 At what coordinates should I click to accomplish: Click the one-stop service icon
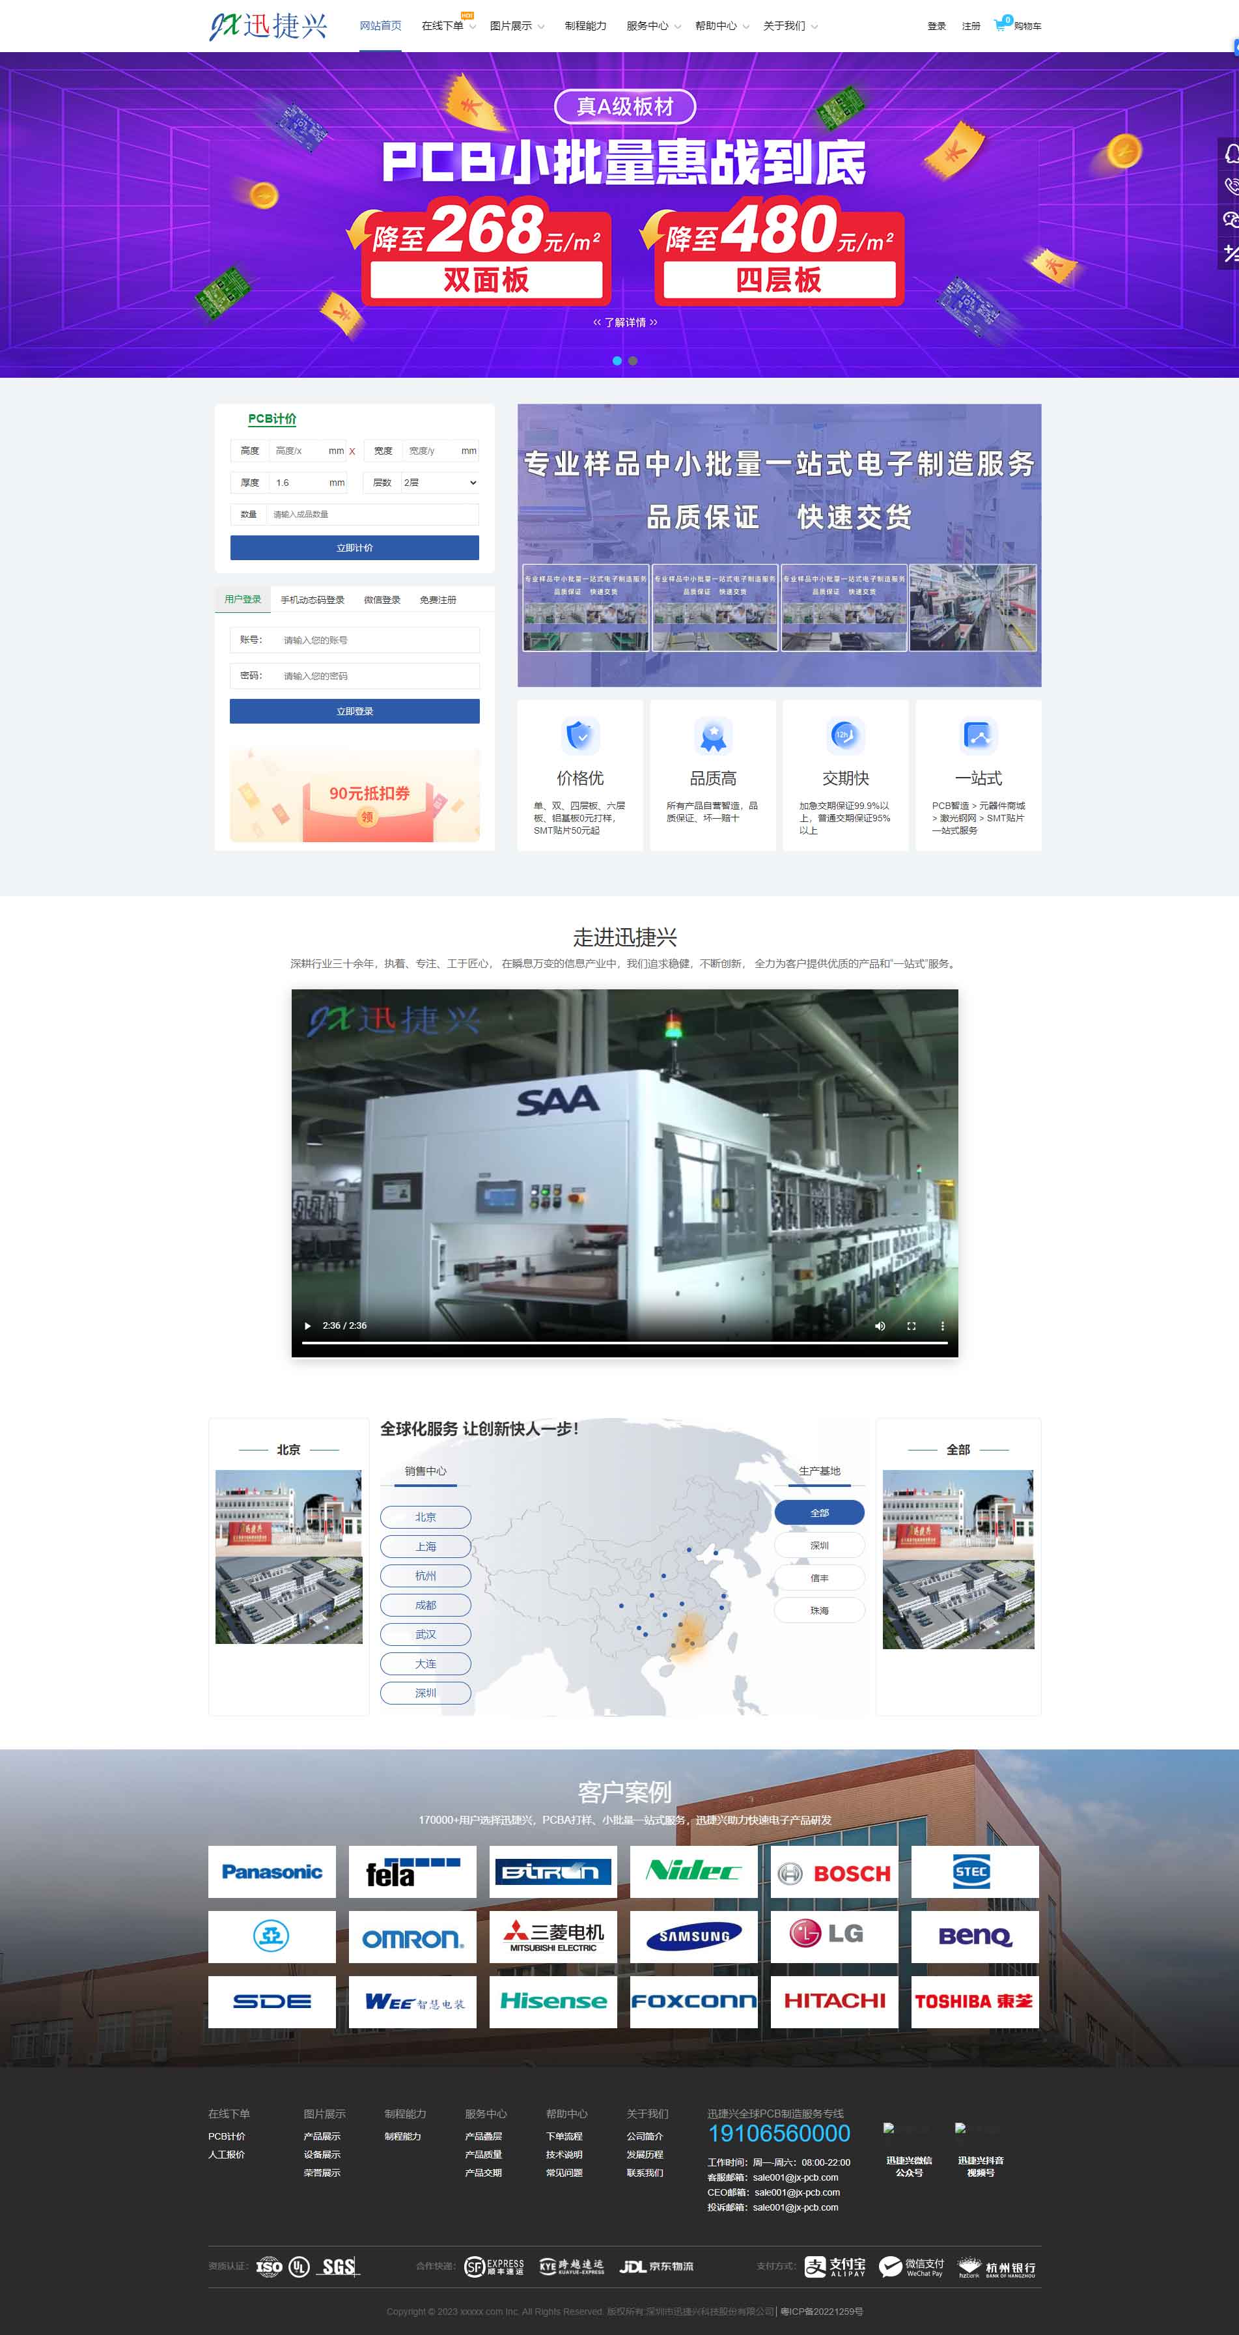click(x=978, y=735)
